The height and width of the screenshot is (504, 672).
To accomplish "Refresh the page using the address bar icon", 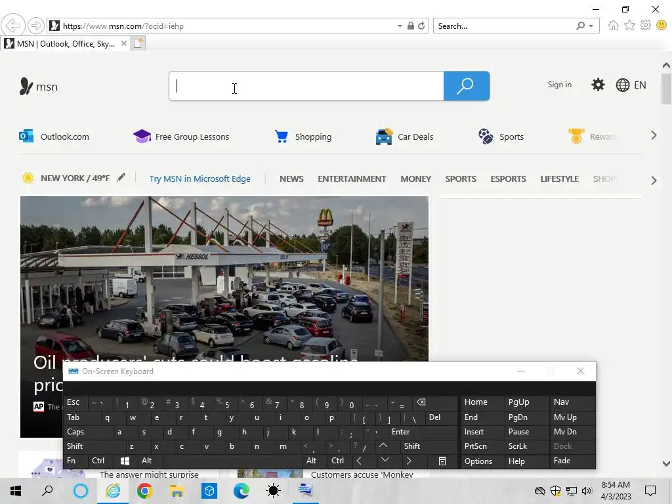I will pyautogui.click(x=421, y=26).
